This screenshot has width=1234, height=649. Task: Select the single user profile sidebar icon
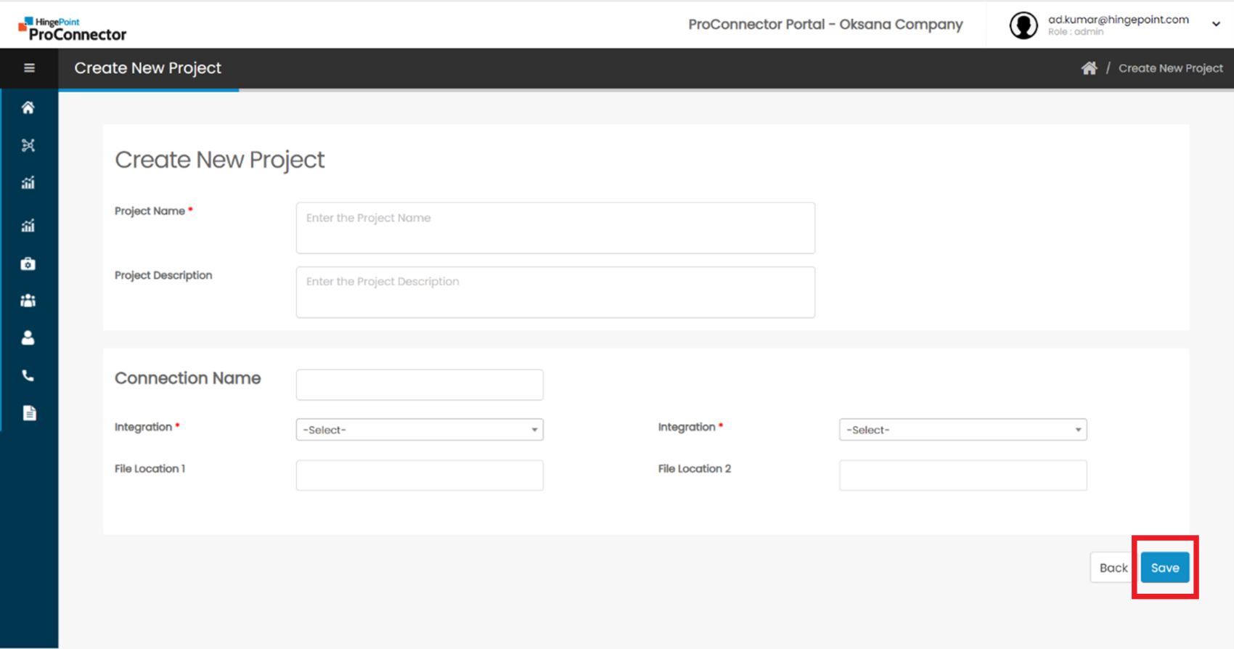28,338
